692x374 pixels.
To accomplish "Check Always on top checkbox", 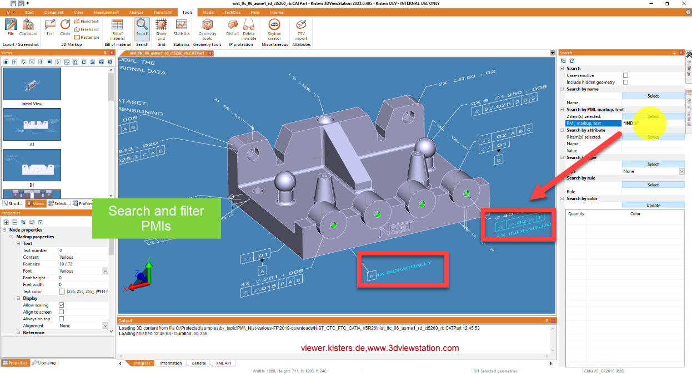I will [x=62, y=319].
